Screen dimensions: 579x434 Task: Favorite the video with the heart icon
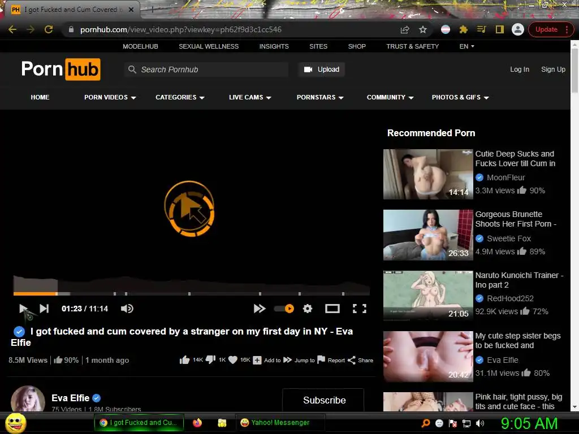pyautogui.click(x=232, y=360)
